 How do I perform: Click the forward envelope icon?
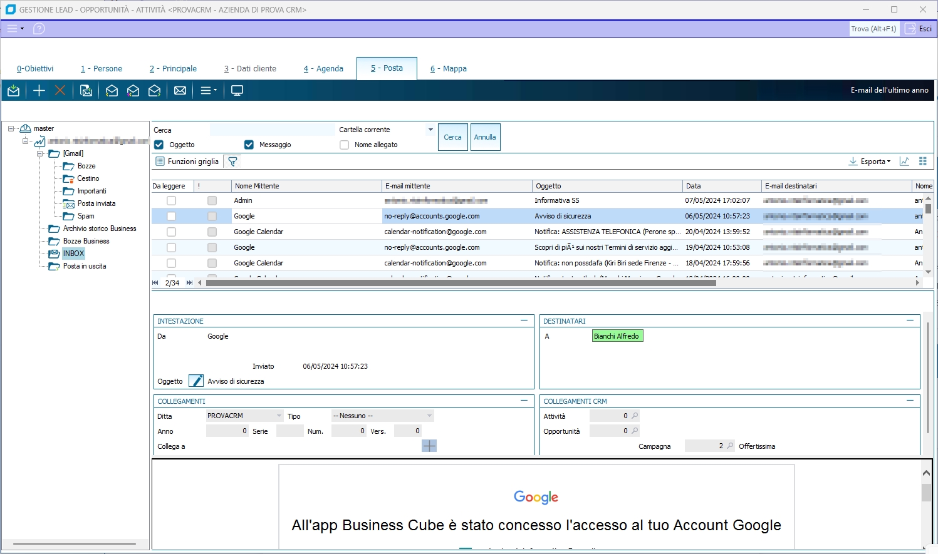pos(154,91)
